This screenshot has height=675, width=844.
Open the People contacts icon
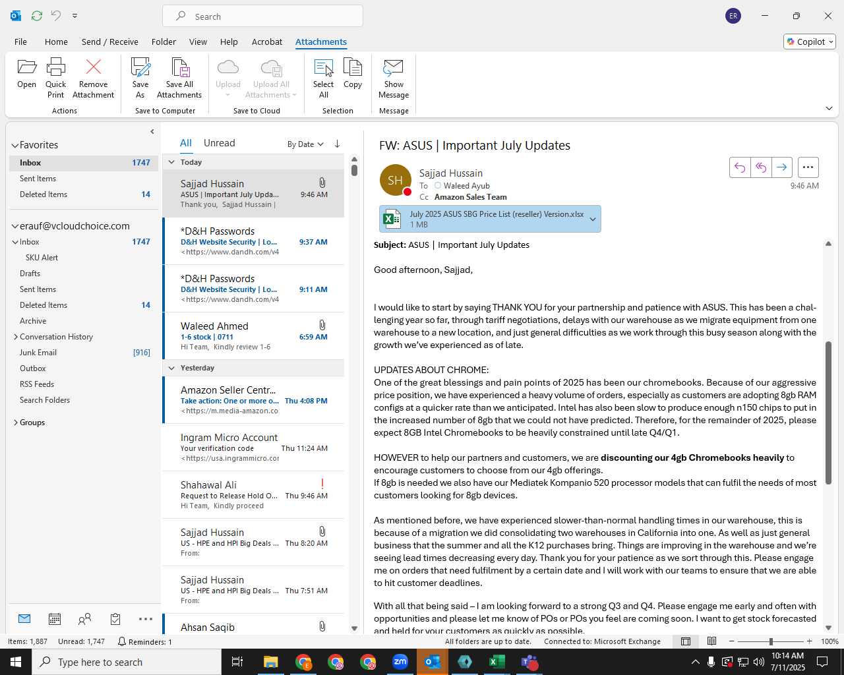coord(85,619)
